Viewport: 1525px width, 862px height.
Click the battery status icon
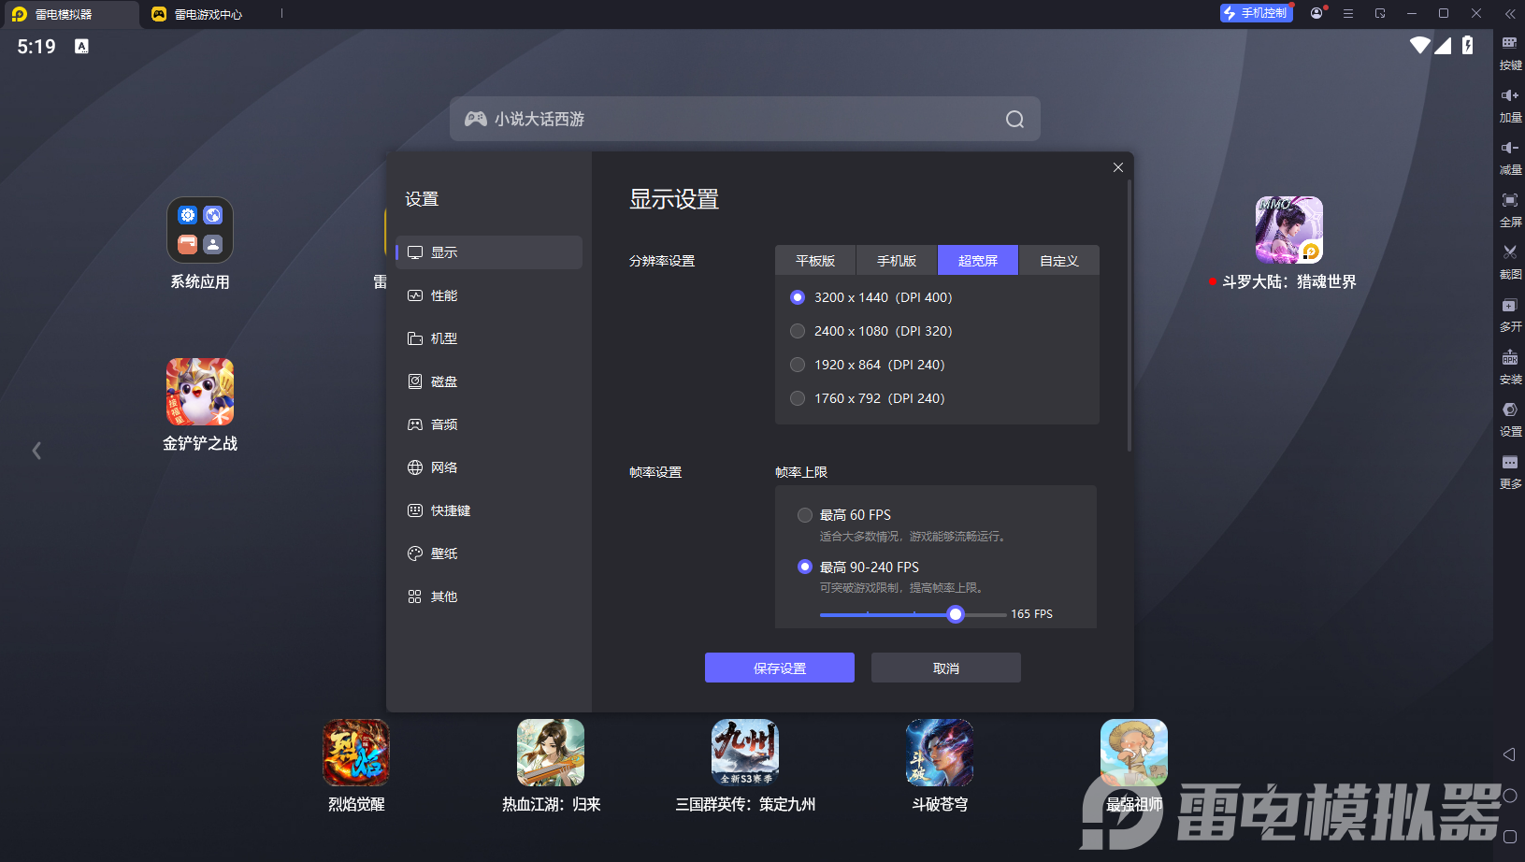click(1468, 45)
